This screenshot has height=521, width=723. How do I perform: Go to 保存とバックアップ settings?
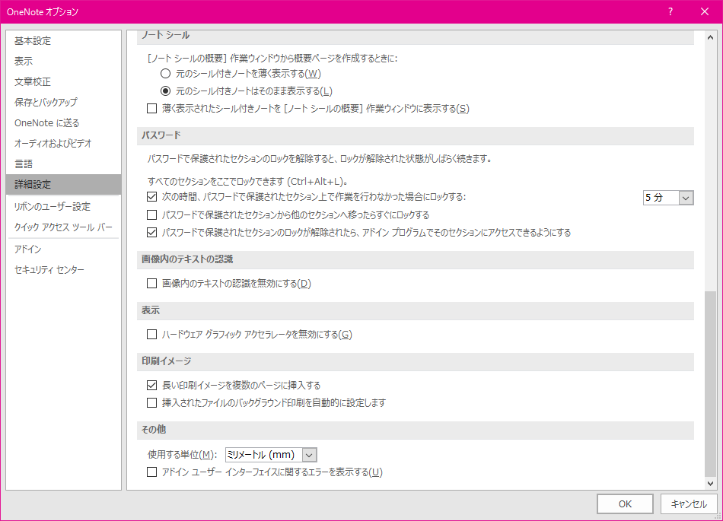click(x=64, y=102)
